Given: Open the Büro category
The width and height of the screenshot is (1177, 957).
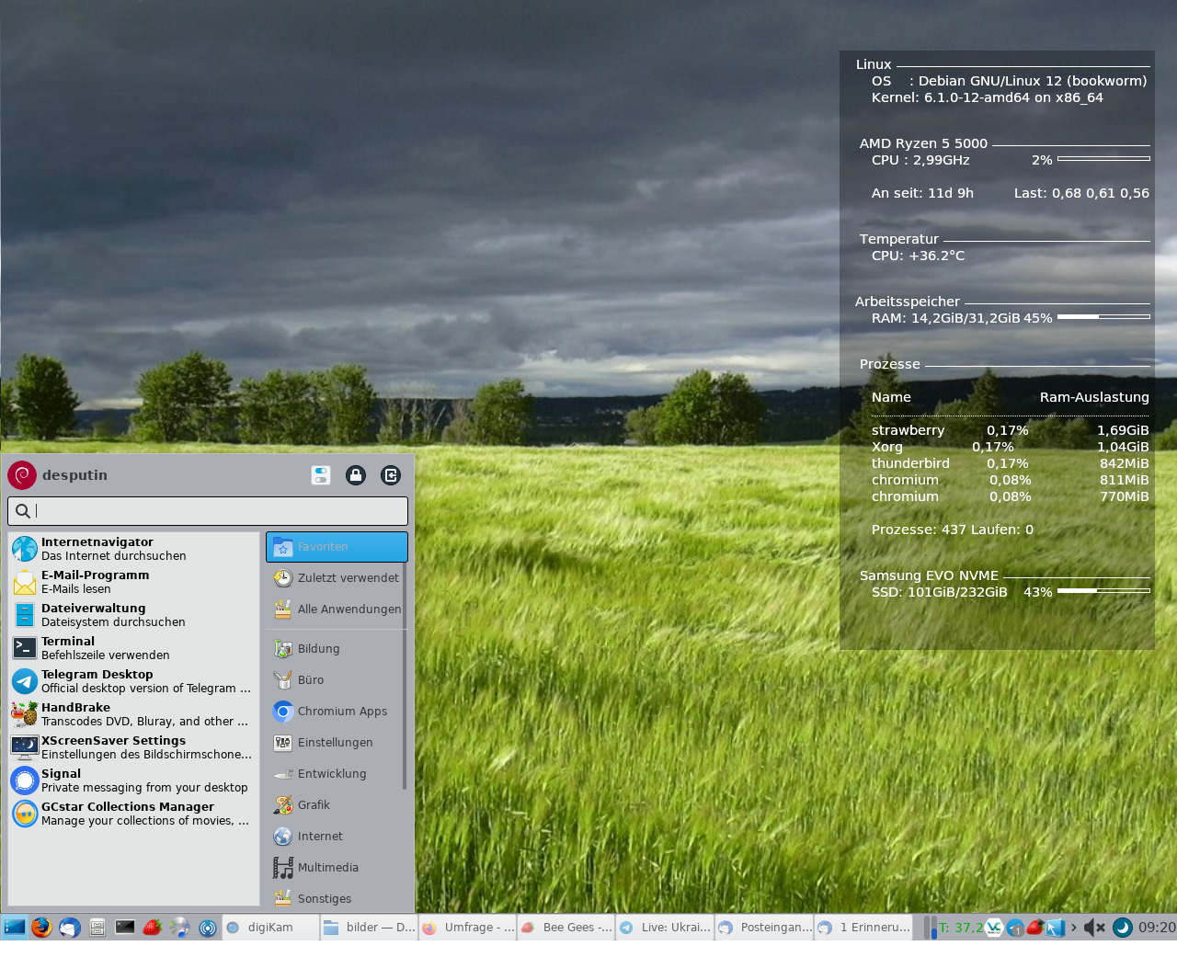Looking at the screenshot, I should coord(337,680).
